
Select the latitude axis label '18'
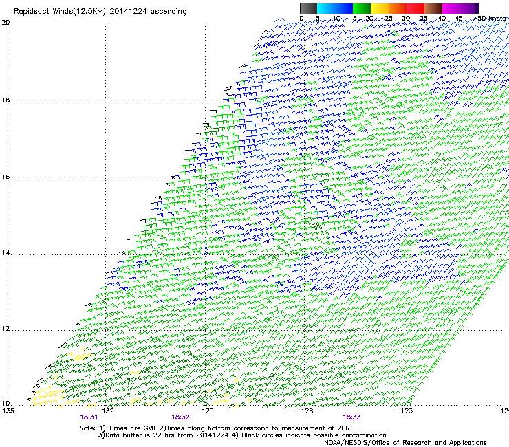[x=6, y=100]
